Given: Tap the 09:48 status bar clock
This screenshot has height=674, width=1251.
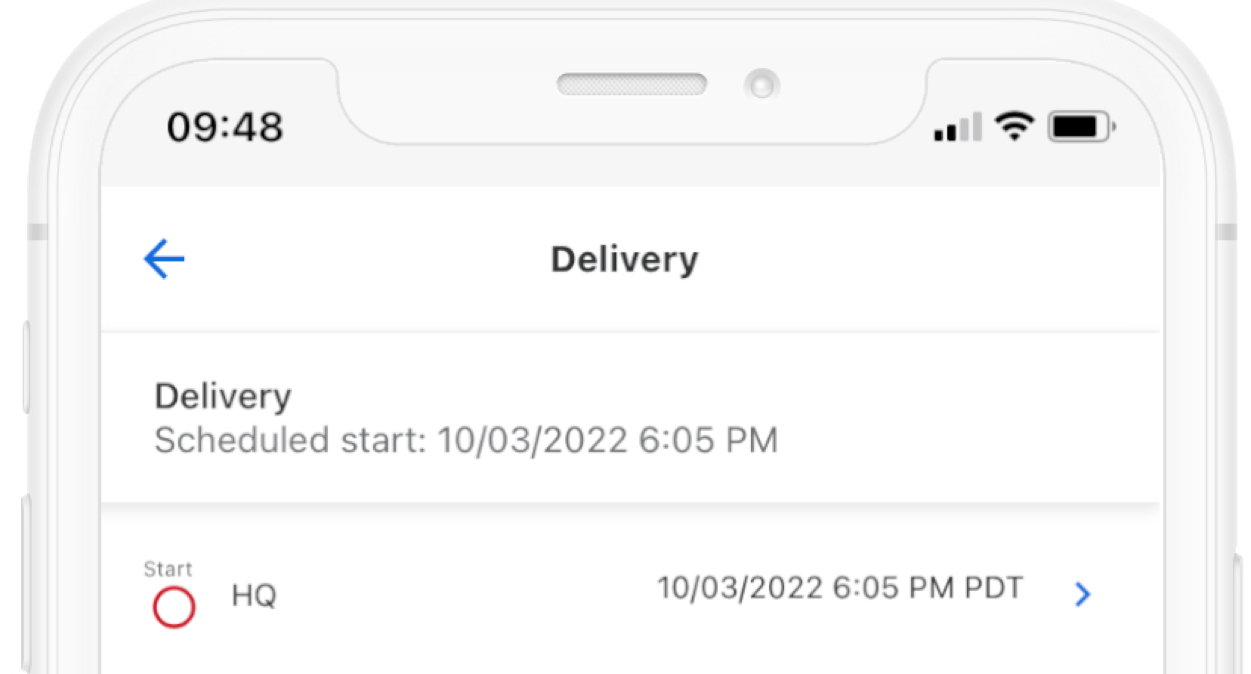Looking at the screenshot, I should point(224,127).
